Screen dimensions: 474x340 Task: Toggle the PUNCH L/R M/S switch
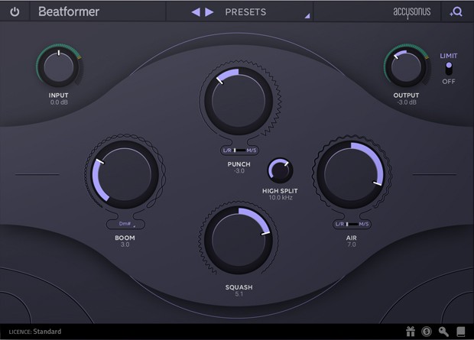(239, 151)
